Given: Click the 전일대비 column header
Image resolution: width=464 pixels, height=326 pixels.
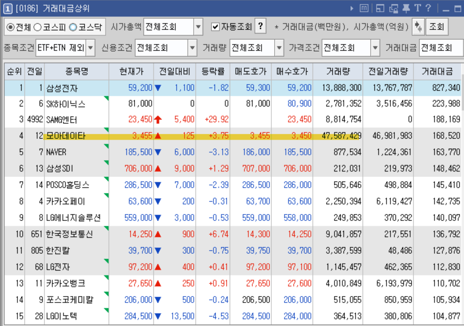Looking at the screenshot, I should coord(175,71).
